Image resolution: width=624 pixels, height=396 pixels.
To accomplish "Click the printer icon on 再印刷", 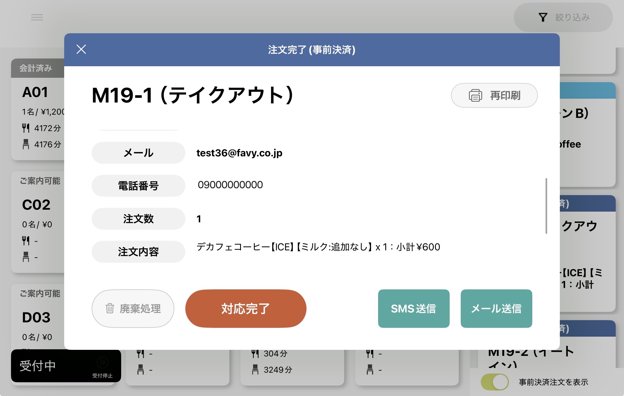I will click(475, 95).
